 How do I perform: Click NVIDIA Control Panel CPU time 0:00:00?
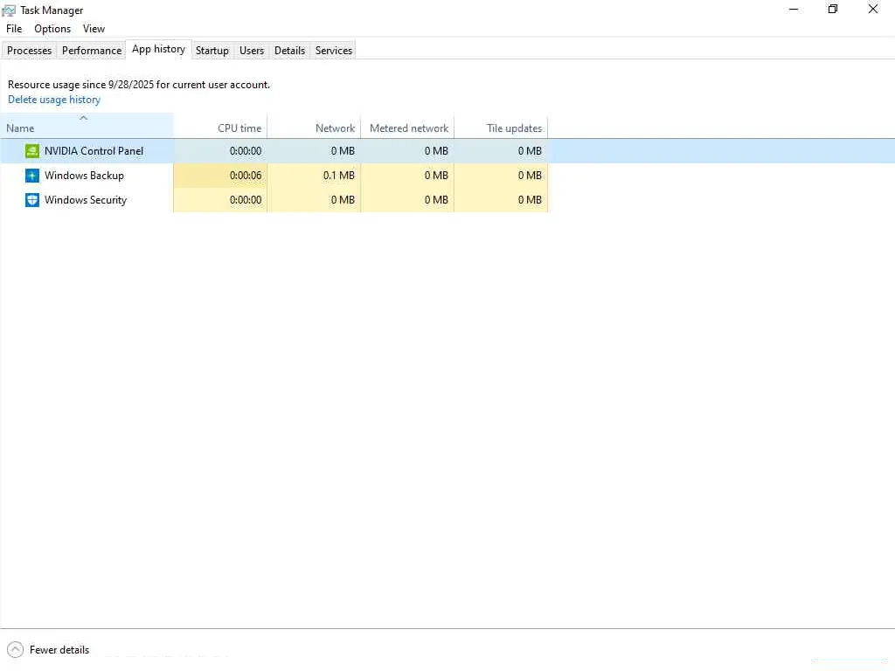pyautogui.click(x=220, y=151)
